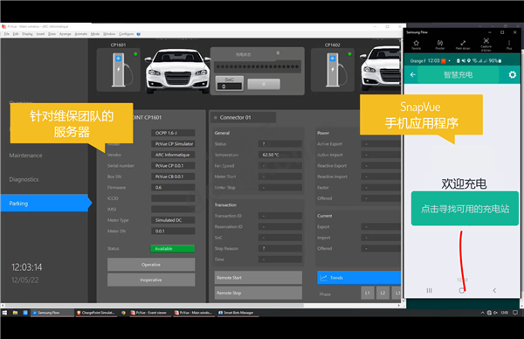Open the Display menu
The width and height of the screenshot is (524, 339).
coord(27,34)
